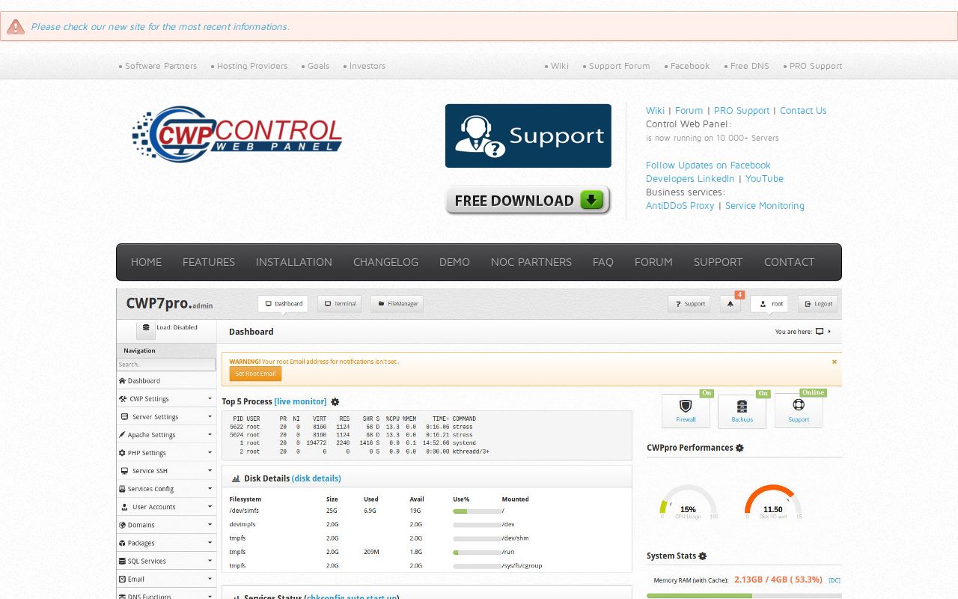Click the Navigation search field
The height and width of the screenshot is (599, 958).
tap(166, 365)
